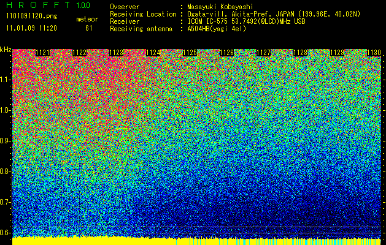Click the yellow signal level bar at bottom
386x245 pixels.
tap(196, 241)
